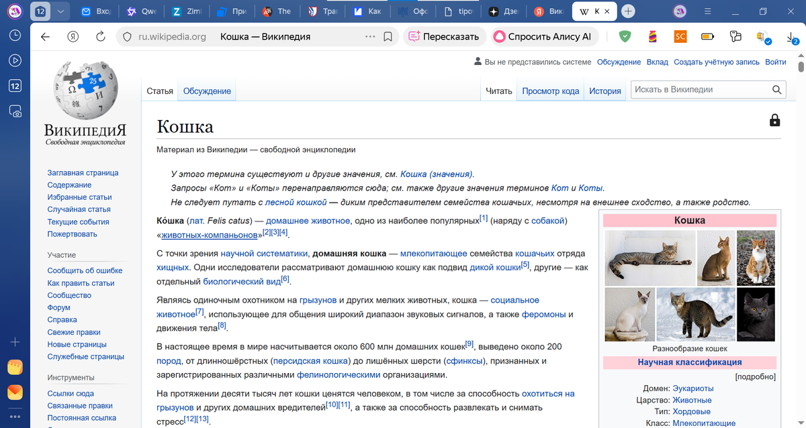Open the sidebar three-dots more options
Screen dimensions: 806x428
[x=15, y=417]
